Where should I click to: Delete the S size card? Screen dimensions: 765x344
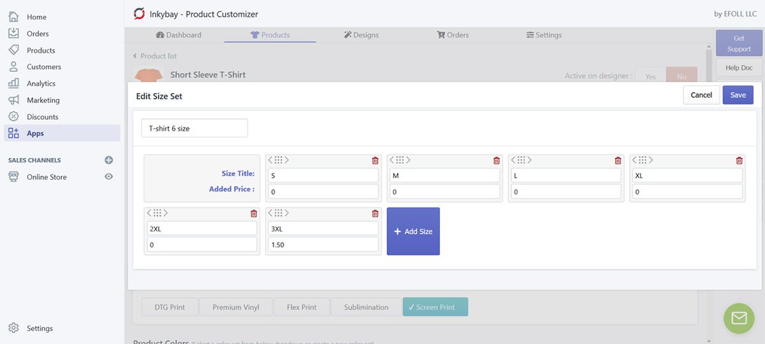pos(375,161)
